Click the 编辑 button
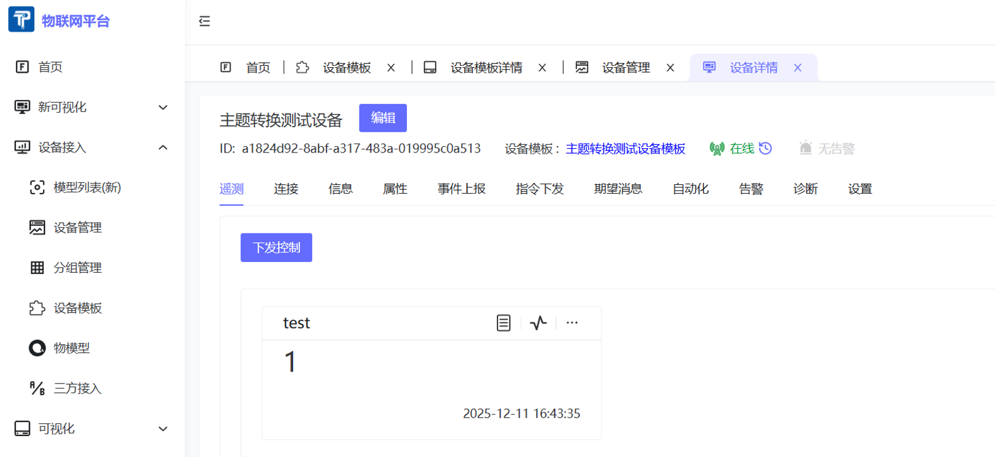 pyautogui.click(x=383, y=118)
